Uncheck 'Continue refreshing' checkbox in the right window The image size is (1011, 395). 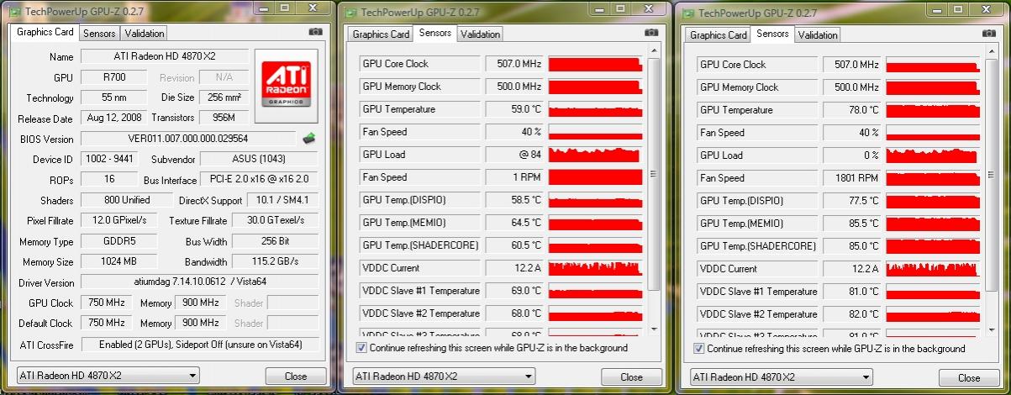click(x=700, y=348)
